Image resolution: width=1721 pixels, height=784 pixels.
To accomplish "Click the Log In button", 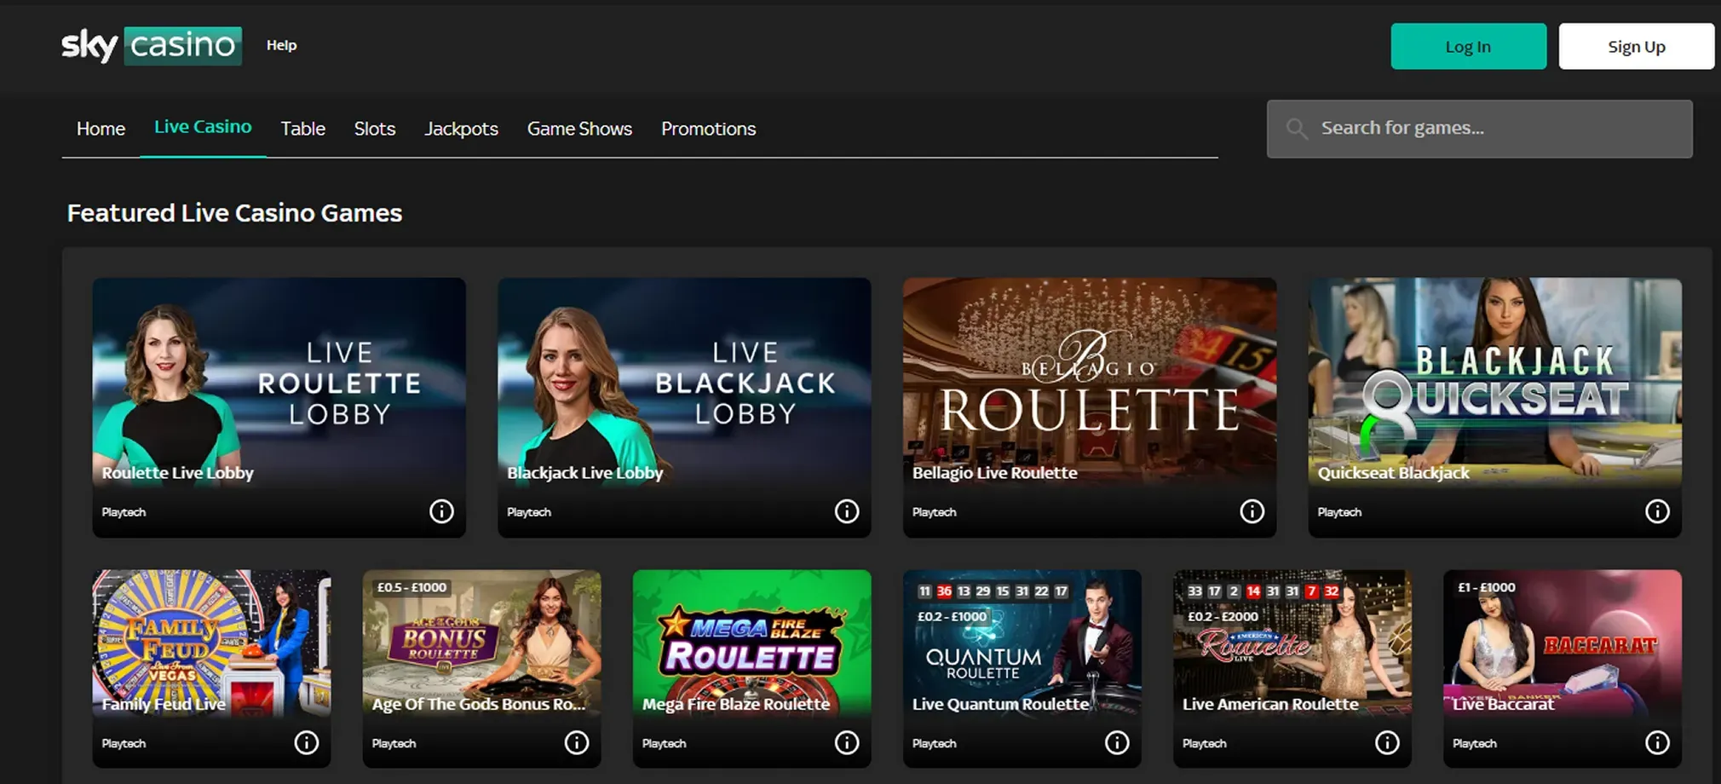I will tap(1469, 46).
